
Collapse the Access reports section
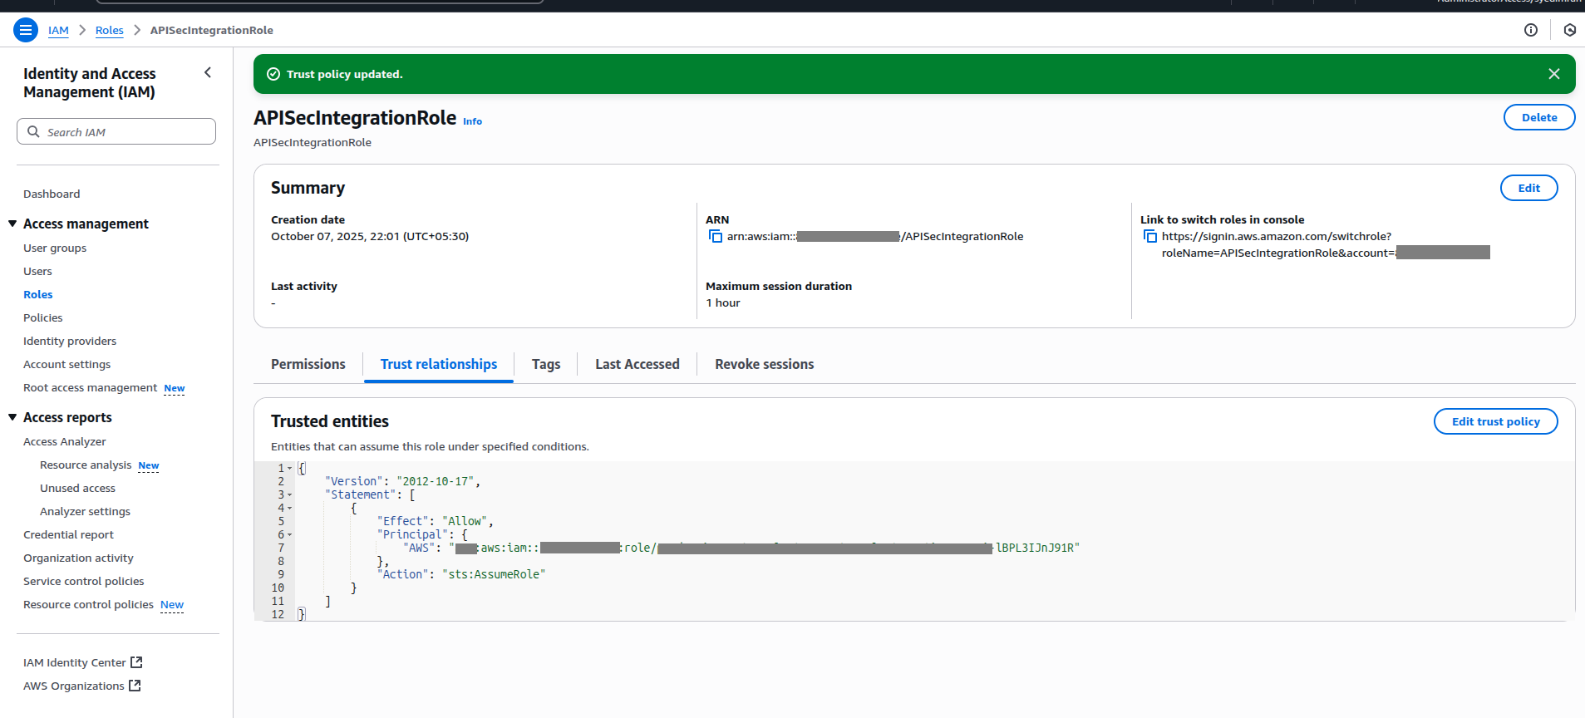(x=12, y=417)
